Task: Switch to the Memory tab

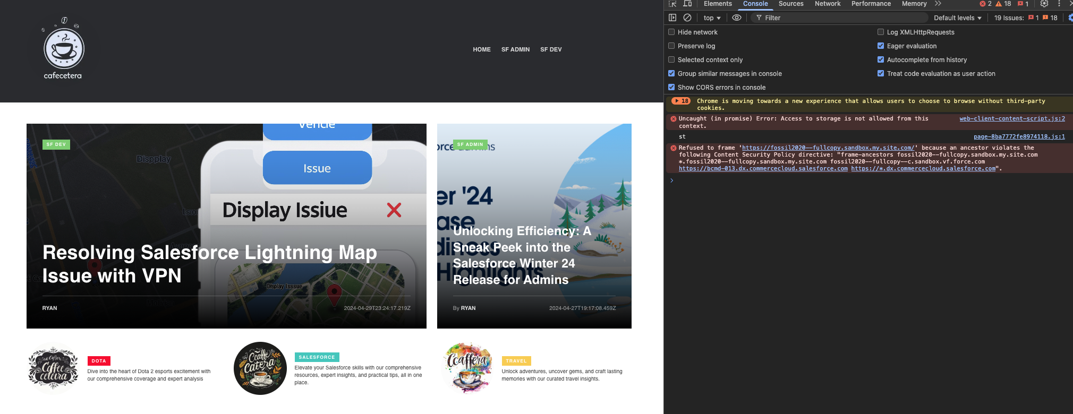Action: click(x=914, y=4)
